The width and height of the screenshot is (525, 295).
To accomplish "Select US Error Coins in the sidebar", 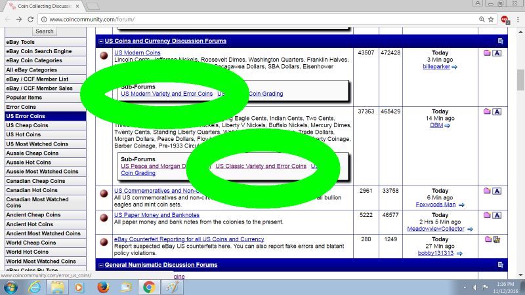I will pyautogui.click(x=45, y=116).
